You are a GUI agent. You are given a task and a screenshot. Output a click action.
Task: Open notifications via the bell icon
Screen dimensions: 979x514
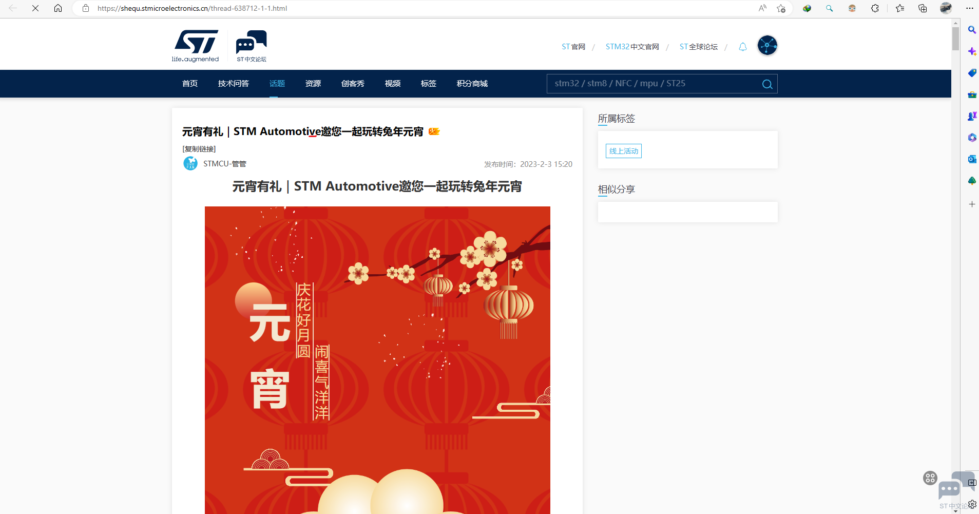[x=742, y=47]
